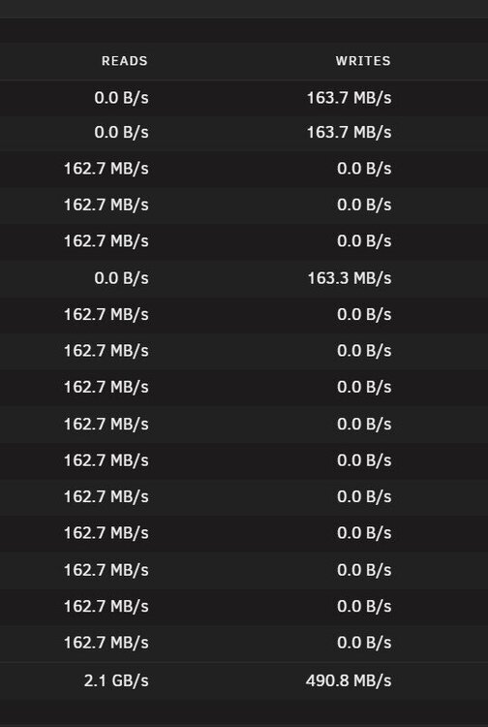Click the 0.0 B/s writes just below 163.3 MB/s
Viewport: 488px width, 727px height.
[364, 314]
